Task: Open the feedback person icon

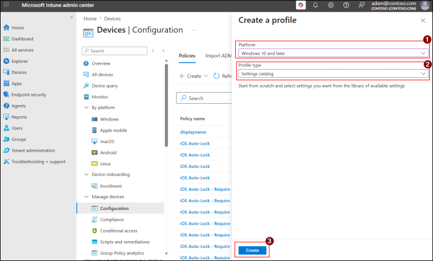Action: coord(361,5)
